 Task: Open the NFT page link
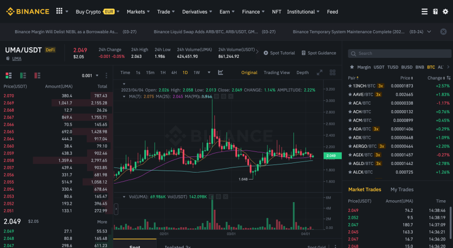click(x=276, y=12)
